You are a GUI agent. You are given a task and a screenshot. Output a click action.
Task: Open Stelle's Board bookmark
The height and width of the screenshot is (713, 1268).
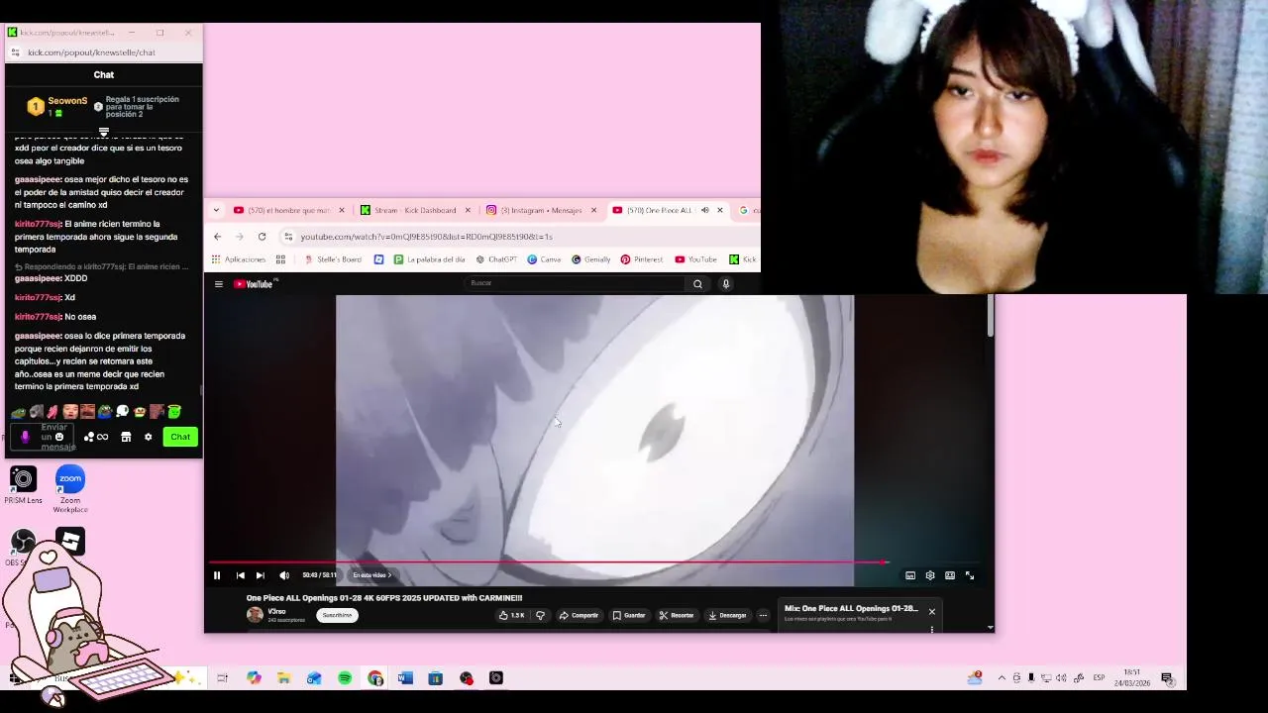pyautogui.click(x=333, y=259)
